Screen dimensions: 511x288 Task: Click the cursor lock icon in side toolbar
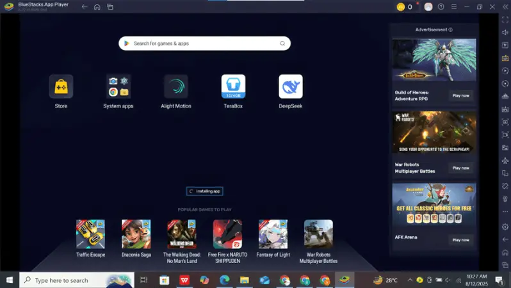(505, 45)
